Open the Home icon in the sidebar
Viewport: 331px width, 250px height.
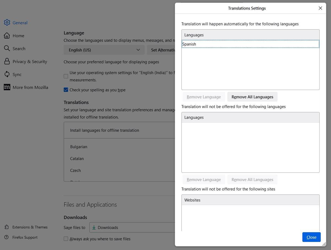(x=7, y=36)
